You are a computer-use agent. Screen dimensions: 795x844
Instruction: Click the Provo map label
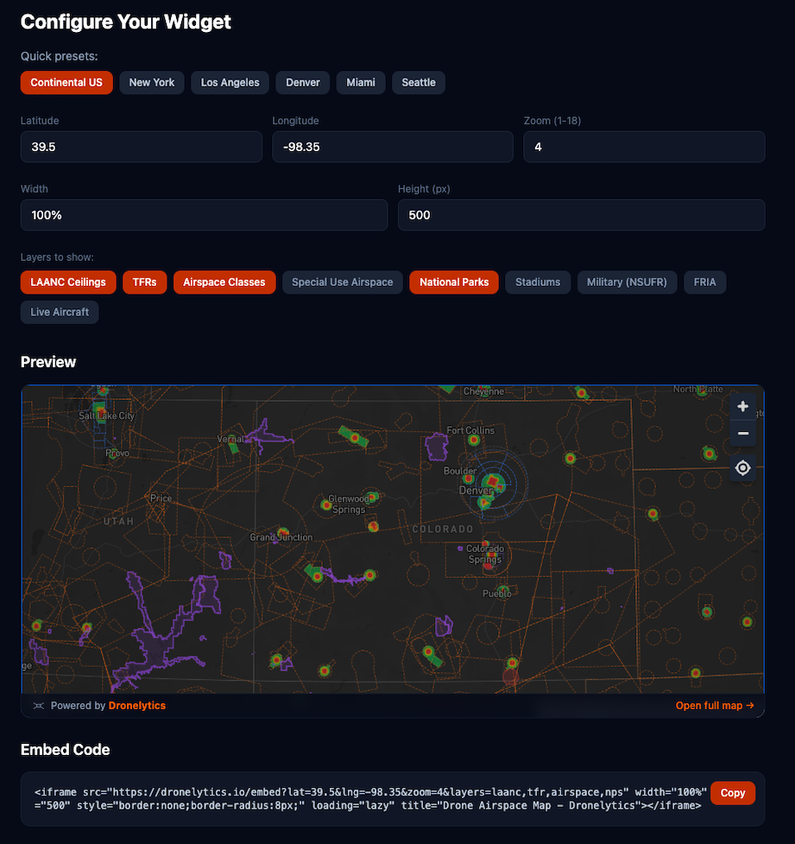click(x=117, y=453)
